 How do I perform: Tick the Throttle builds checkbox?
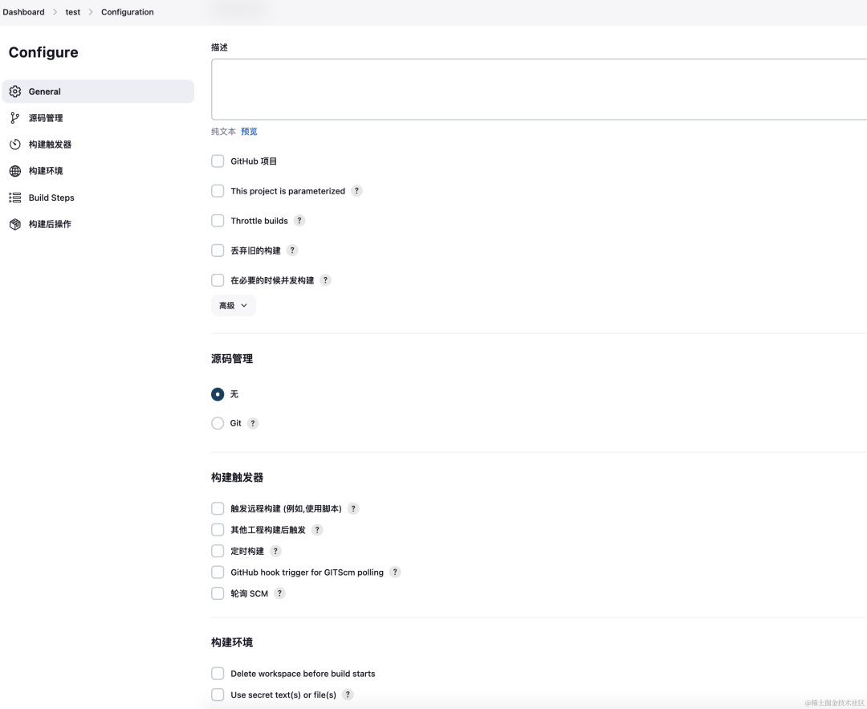tap(218, 221)
